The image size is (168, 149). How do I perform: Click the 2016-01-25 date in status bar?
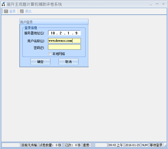point(133,145)
